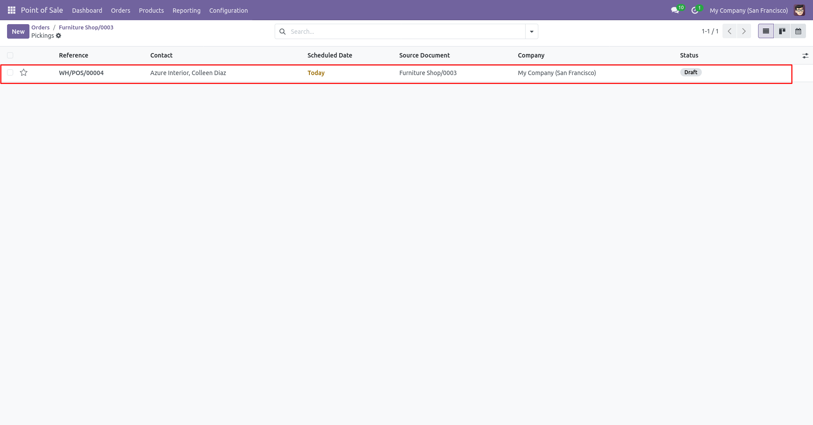Viewport: 813px width, 425px height.
Task: Expand the search options dropdown arrow
Action: pos(532,32)
